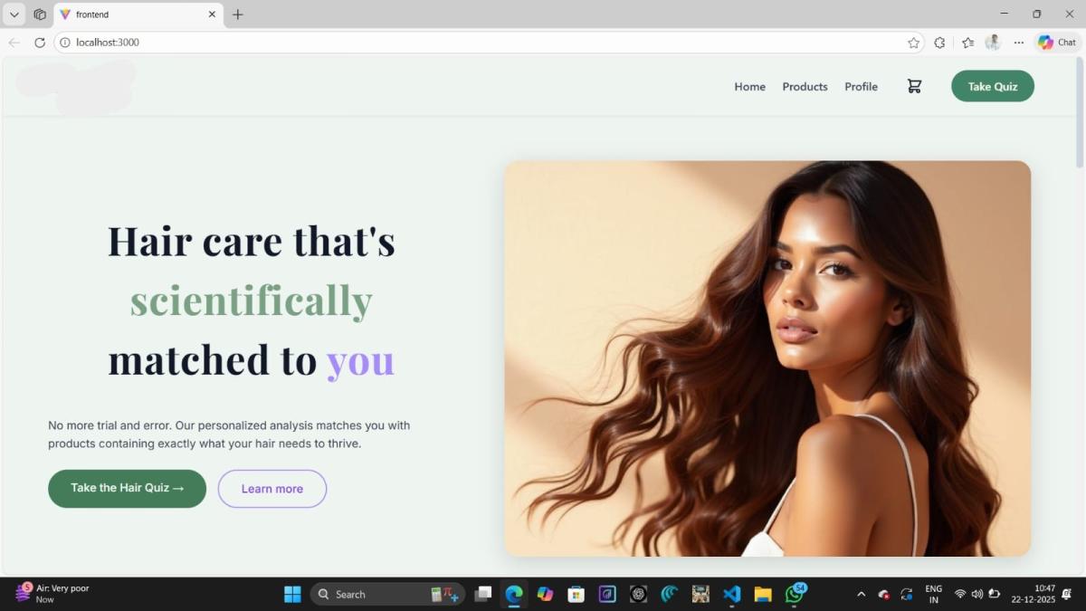Open the browser Settings and more menu

pyautogui.click(x=1019, y=43)
